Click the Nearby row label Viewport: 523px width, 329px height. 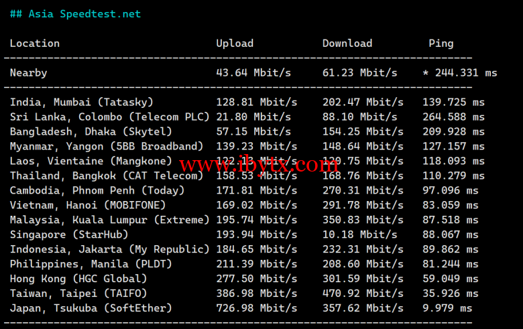[x=29, y=72]
